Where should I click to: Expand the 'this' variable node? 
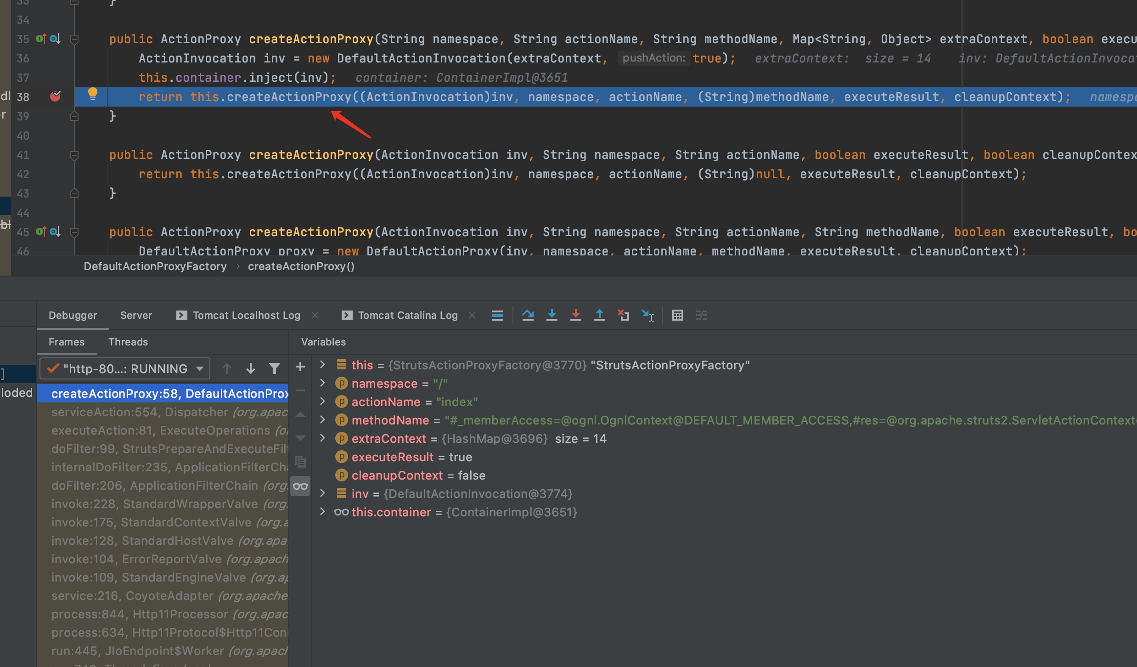point(322,365)
